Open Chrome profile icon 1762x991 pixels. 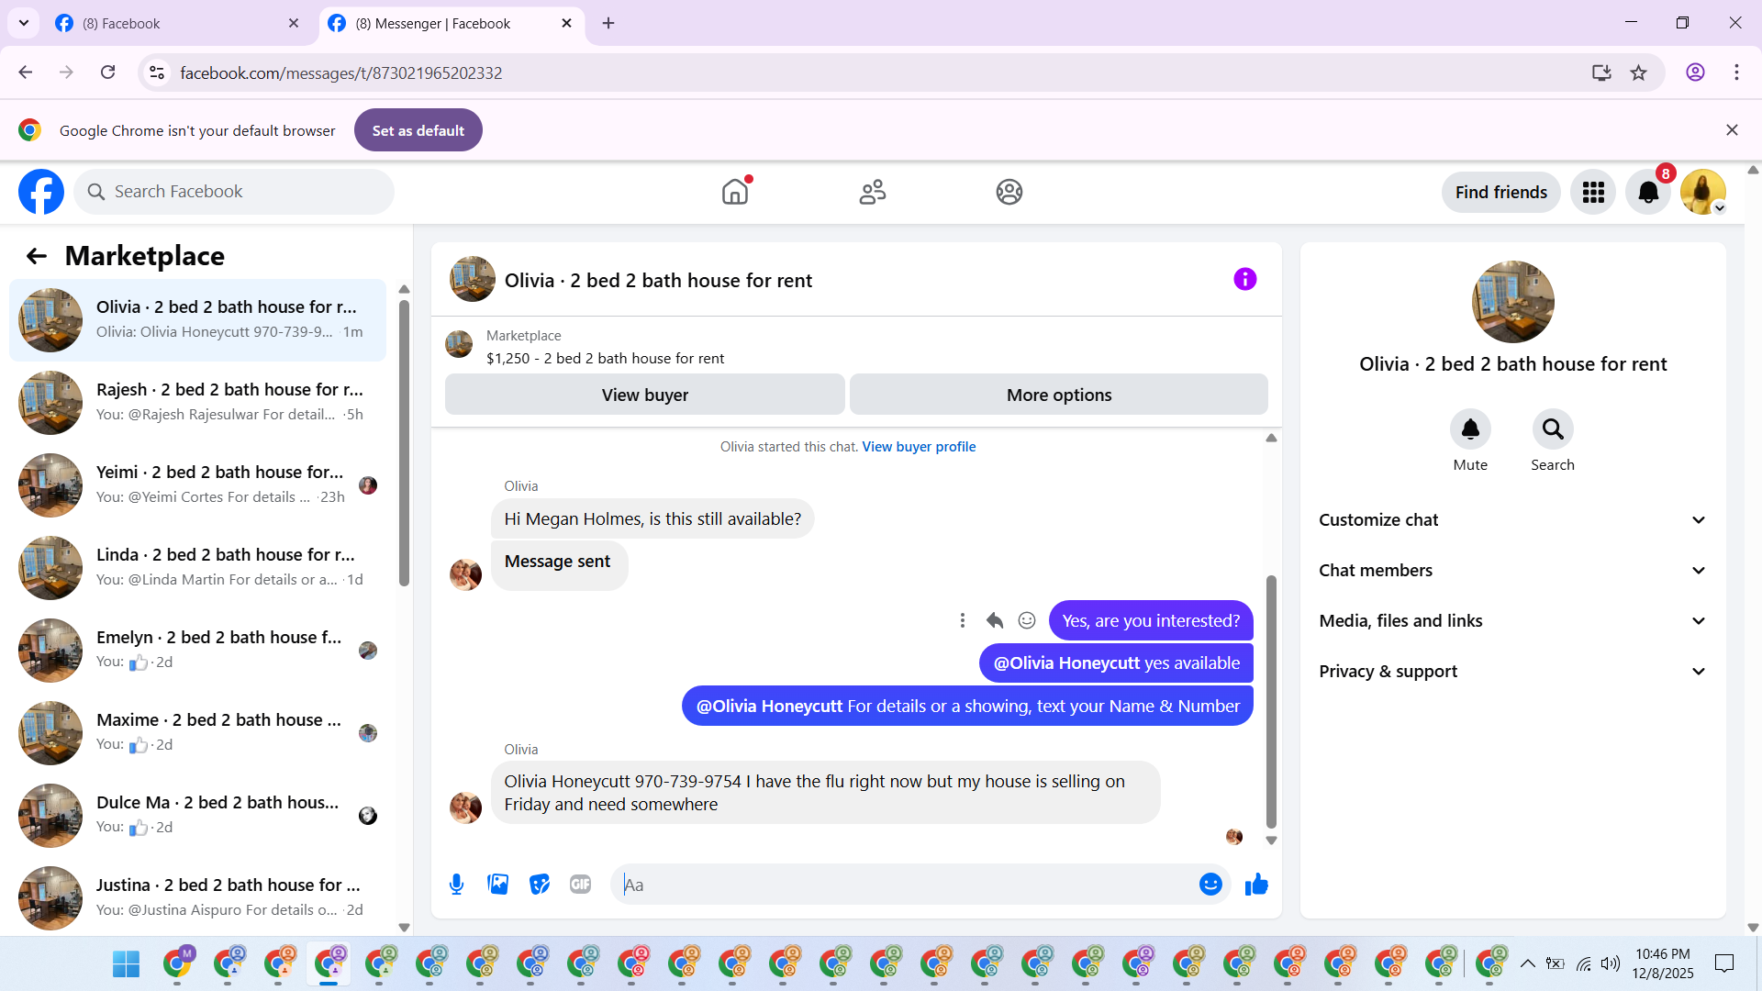tap(1695, 72)
